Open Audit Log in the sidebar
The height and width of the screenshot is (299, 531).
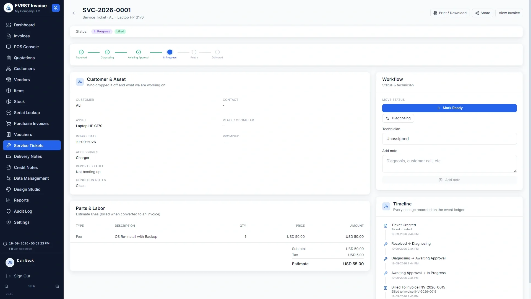[32, 211]
